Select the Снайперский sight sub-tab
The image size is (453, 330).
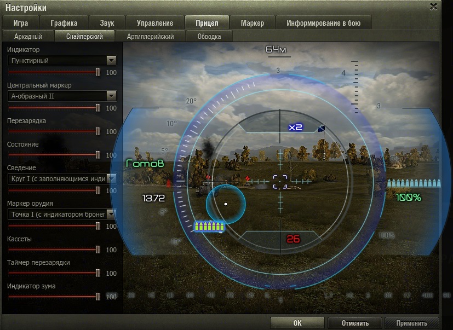pos(85,36)
